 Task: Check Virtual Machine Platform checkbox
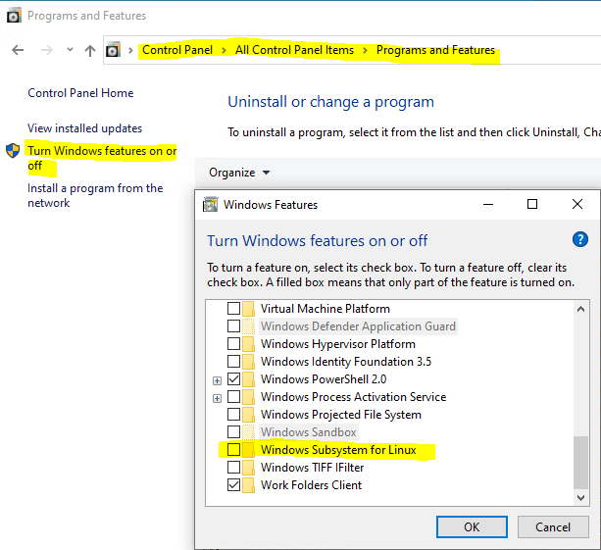click(x=233, y=308)
